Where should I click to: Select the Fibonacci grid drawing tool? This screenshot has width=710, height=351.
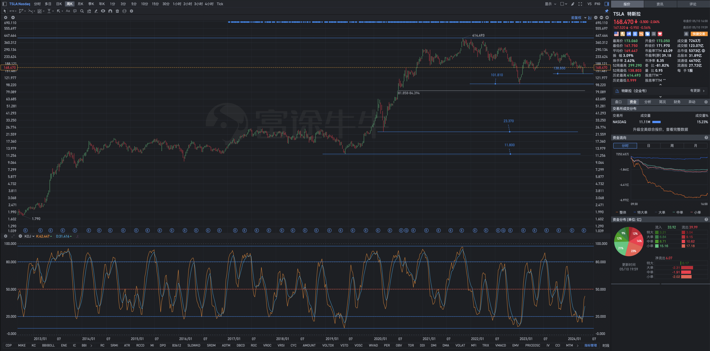pos(40,11)
